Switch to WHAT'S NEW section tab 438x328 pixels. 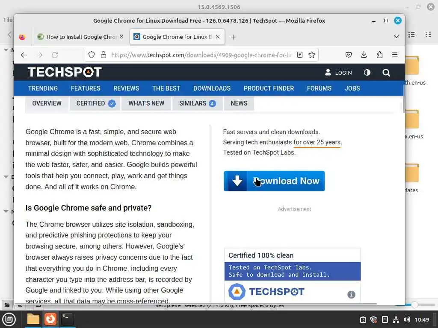(146, 103)
